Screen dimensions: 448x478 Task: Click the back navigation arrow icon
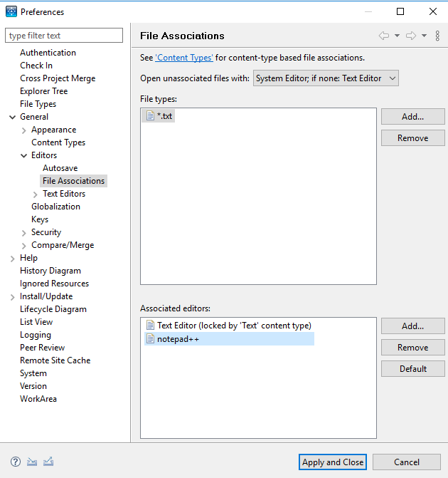384,36
